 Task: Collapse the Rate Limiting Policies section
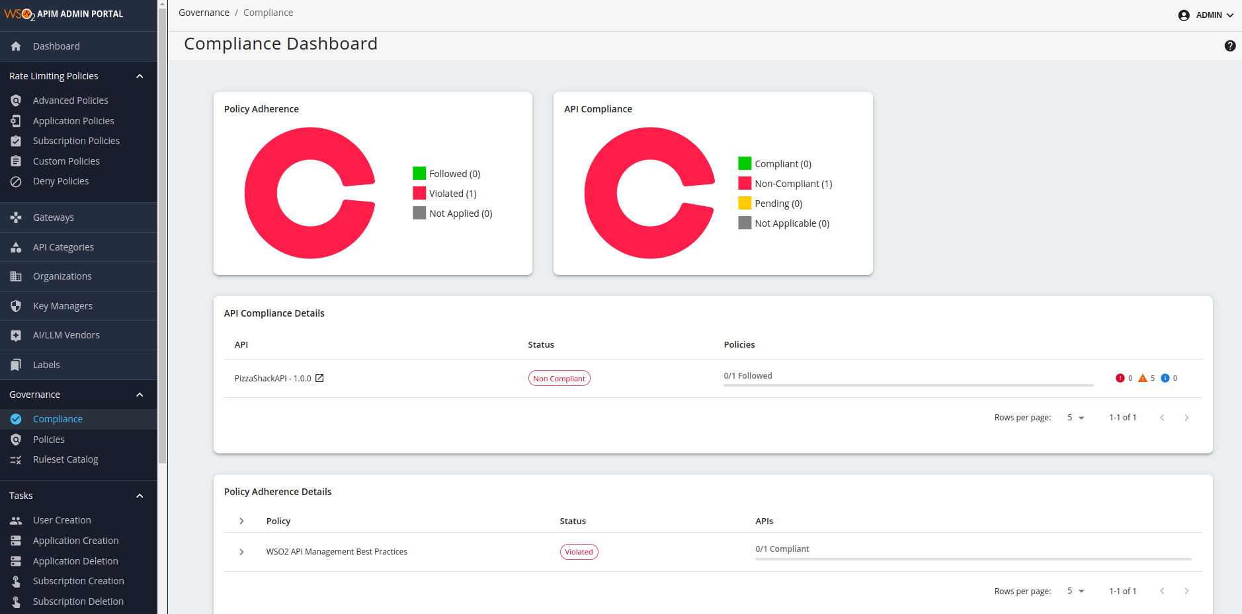(x=140, y=76)
